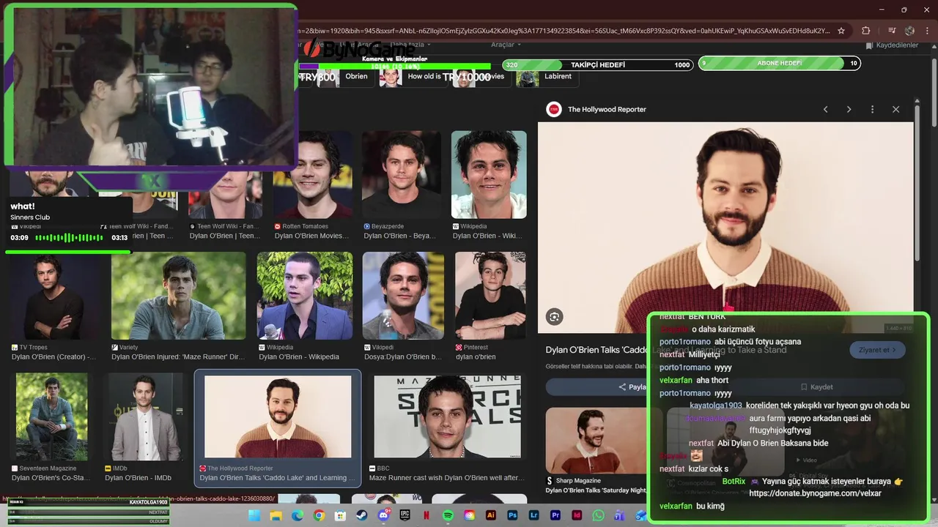Open the Beyazperde Dylan O'Brien thumbnail
Viewport: 938px width, 527px height.
pos(402,174)
